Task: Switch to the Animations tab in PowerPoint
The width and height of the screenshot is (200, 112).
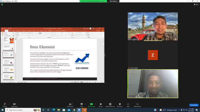Action: pyautogui.click(x=24, y=31)
